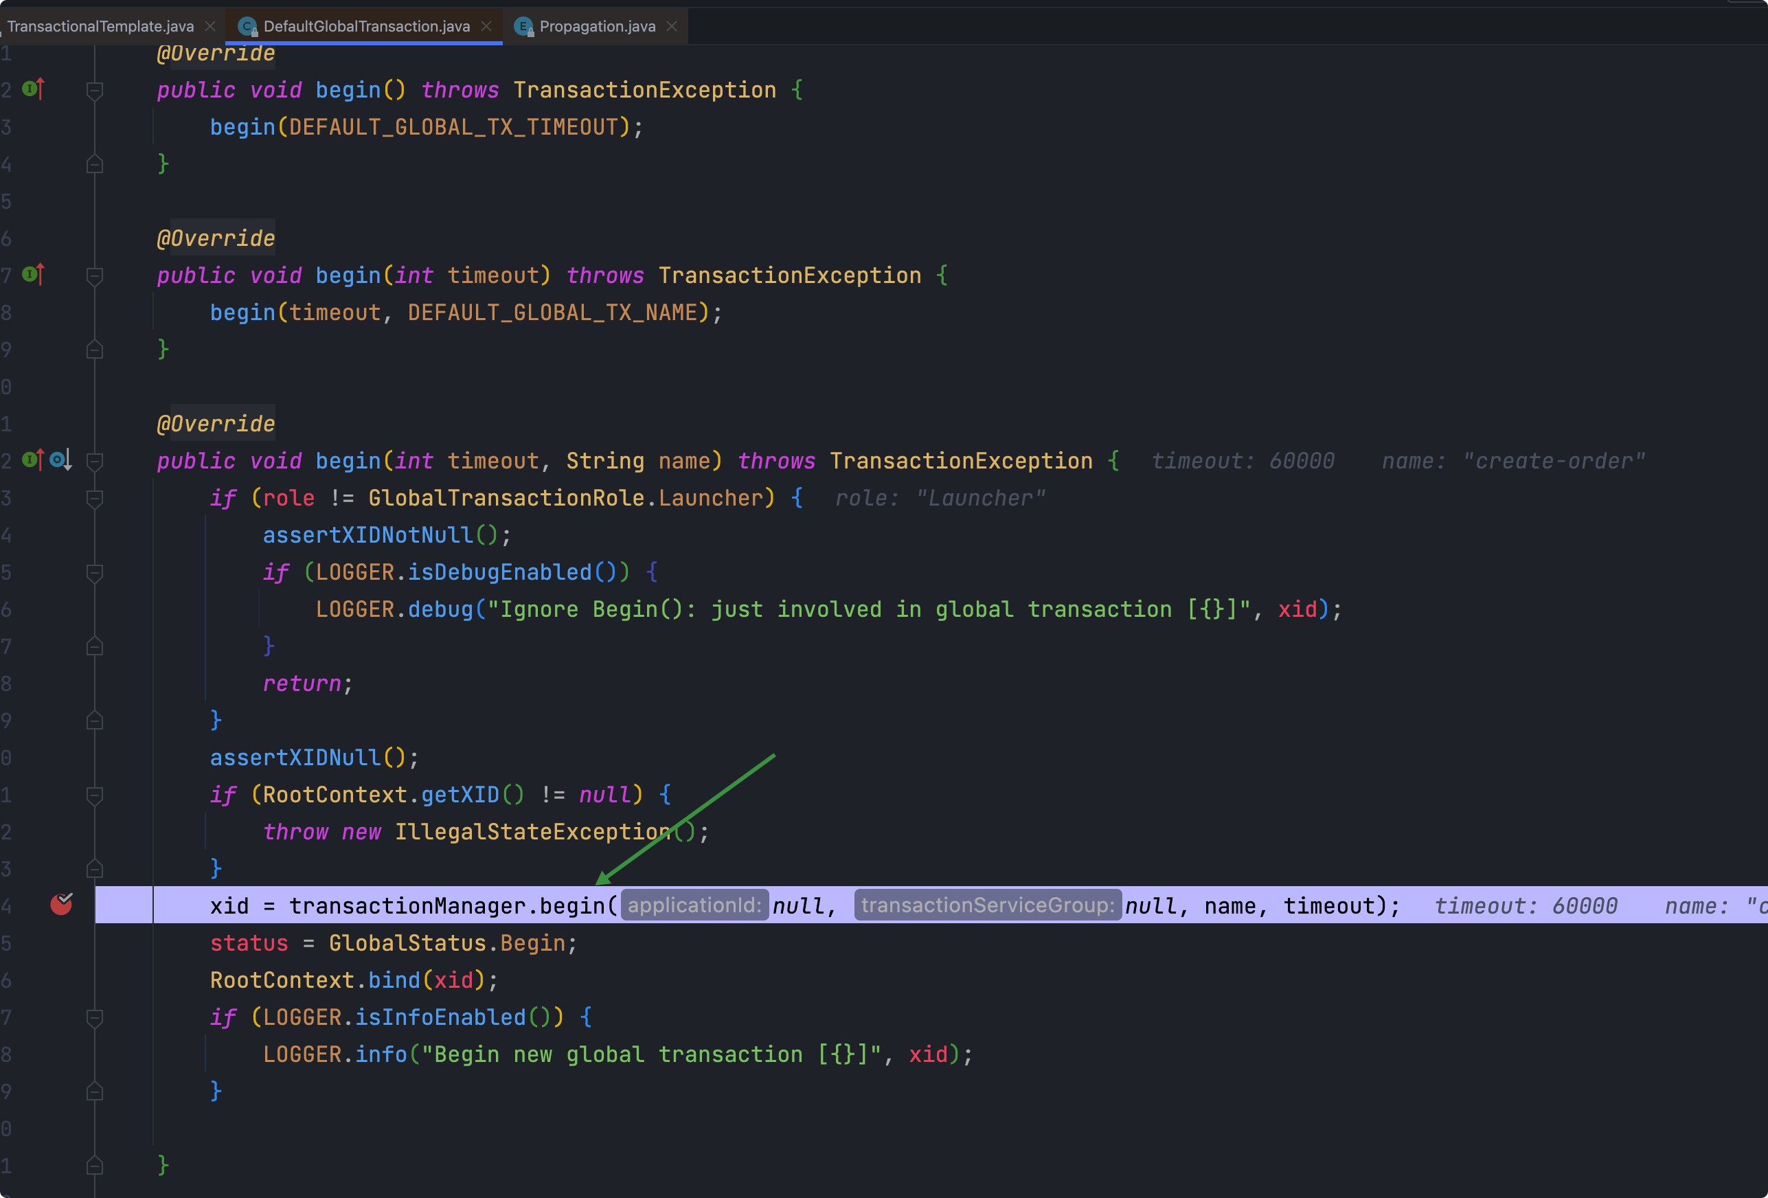Click the step-into target icon in the gutter
Screen dimensions: 1768x1198
(60, 460)
